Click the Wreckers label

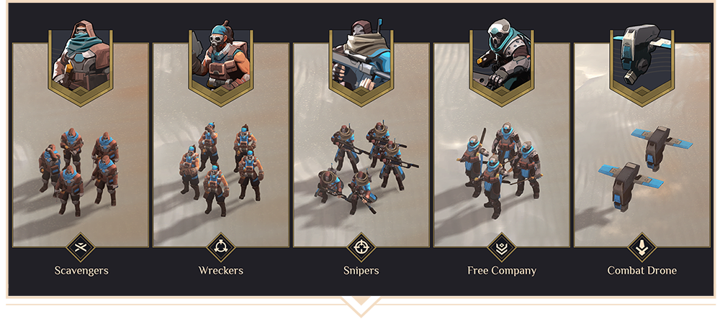[x=221, y=270]
